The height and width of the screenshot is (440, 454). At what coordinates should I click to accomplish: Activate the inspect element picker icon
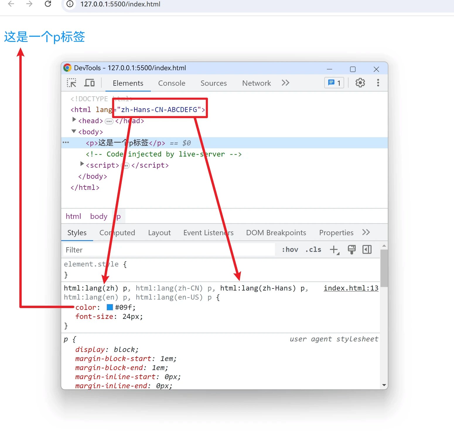tap(71, 83)
